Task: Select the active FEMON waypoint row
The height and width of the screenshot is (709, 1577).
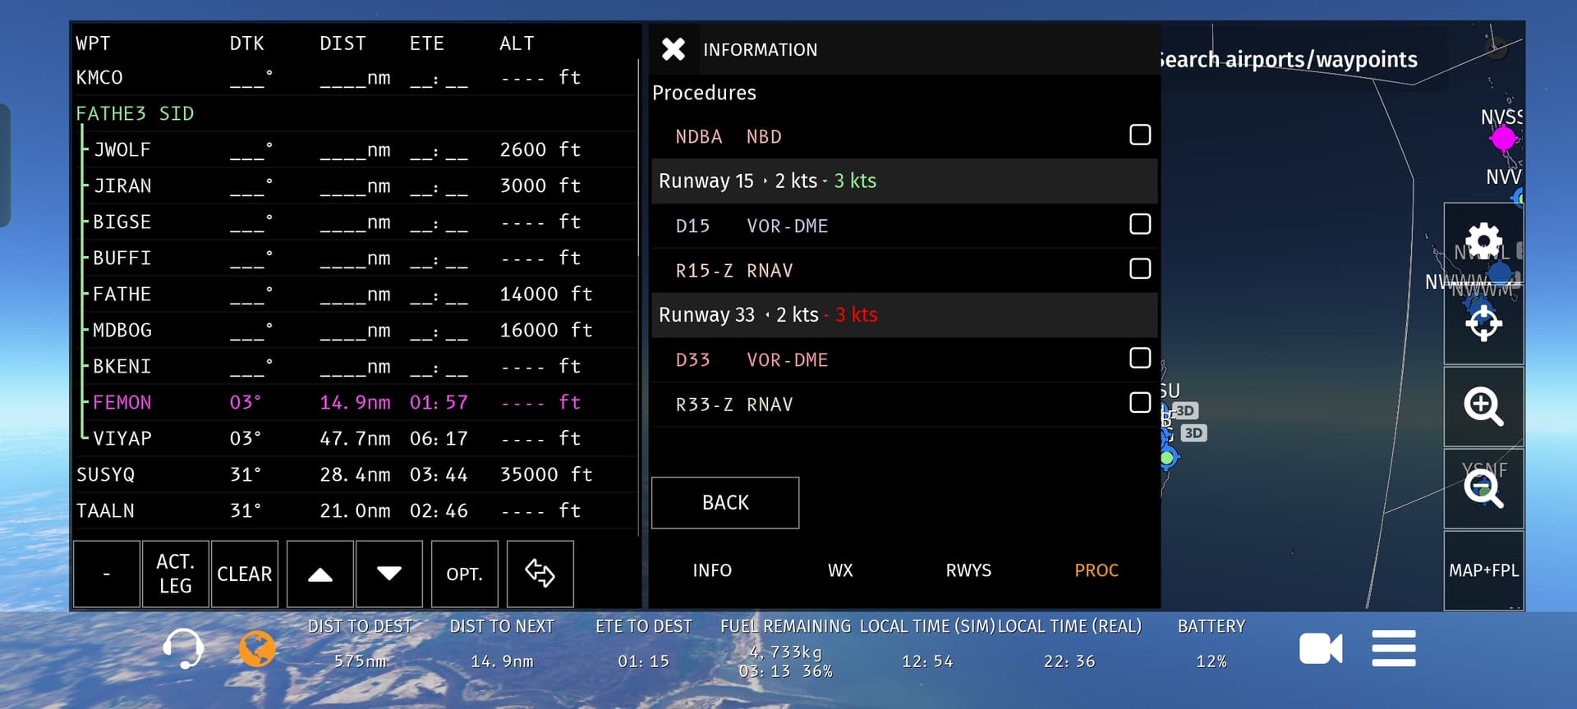Action: 355,402
